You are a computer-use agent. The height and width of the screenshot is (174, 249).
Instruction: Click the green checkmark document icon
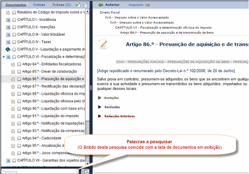click(78, 5)
